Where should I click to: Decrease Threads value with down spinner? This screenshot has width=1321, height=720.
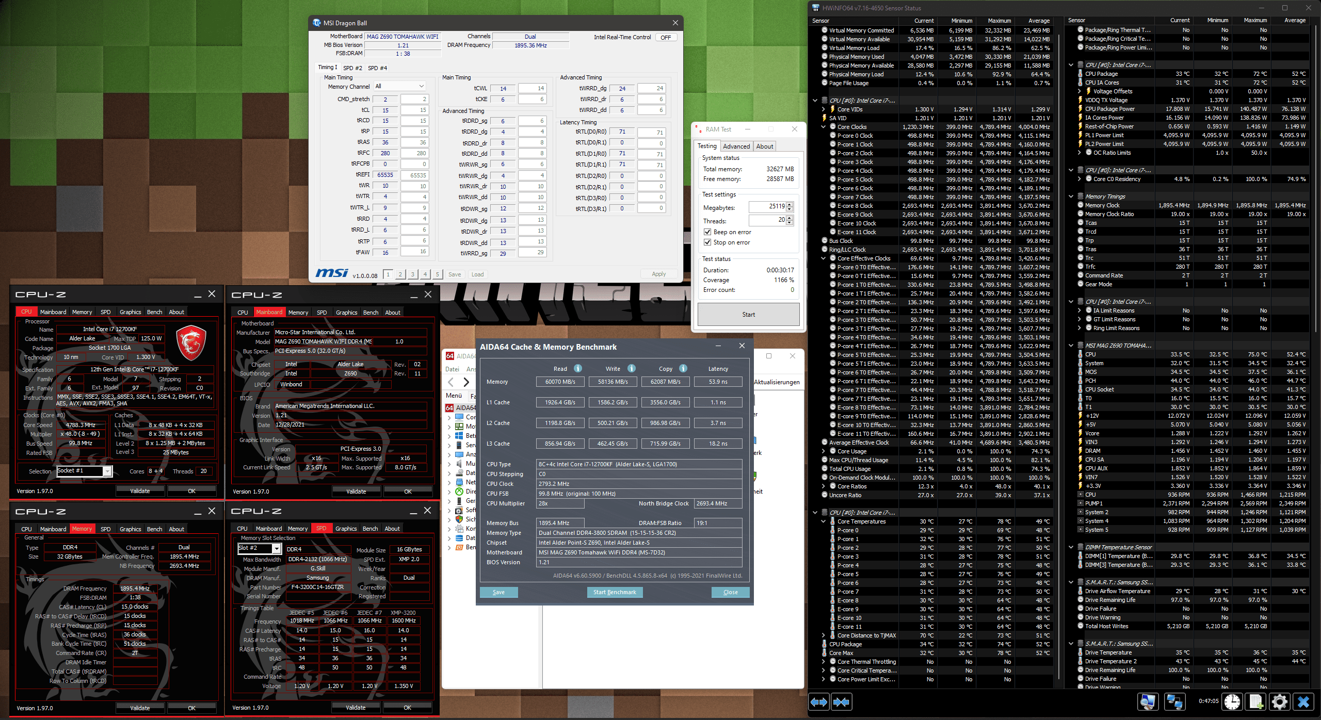point(790,222)
